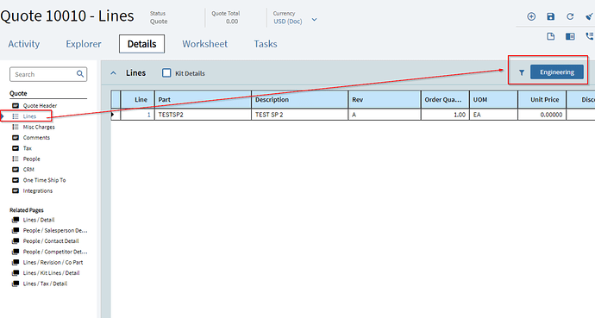Select Lines in the Quote sidebar
The height and width of the screenshot is (318, 595).
(x=29, y=116)
